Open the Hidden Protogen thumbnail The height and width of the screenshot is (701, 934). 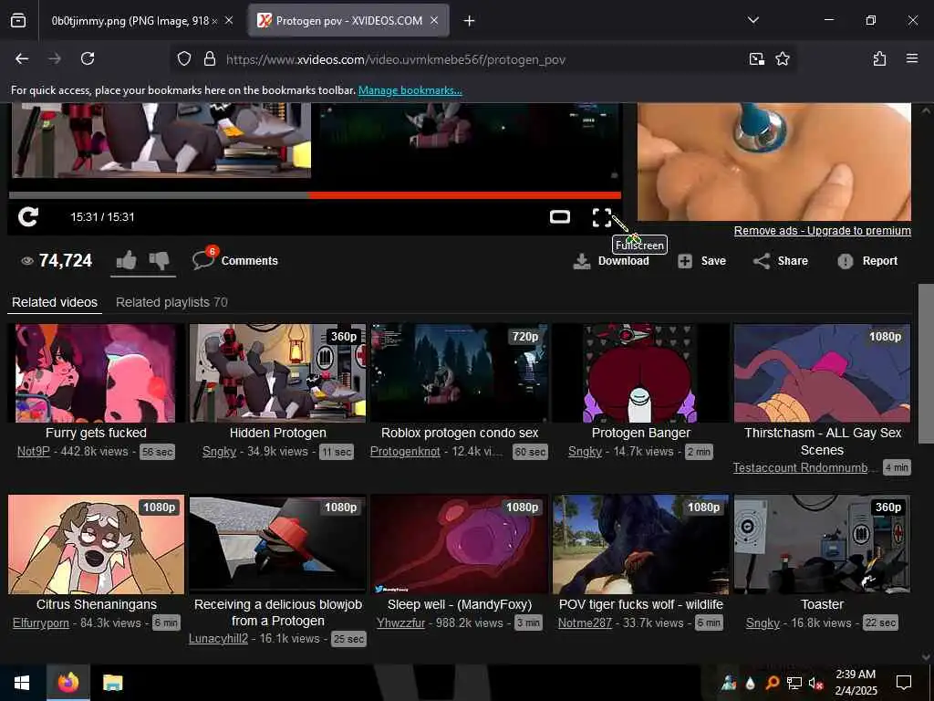pyautogui.click(x=277, y=372)
